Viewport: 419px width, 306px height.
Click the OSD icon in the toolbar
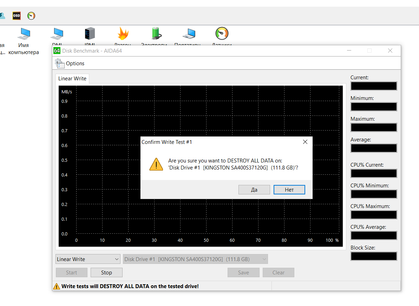(x=17, y=16)
